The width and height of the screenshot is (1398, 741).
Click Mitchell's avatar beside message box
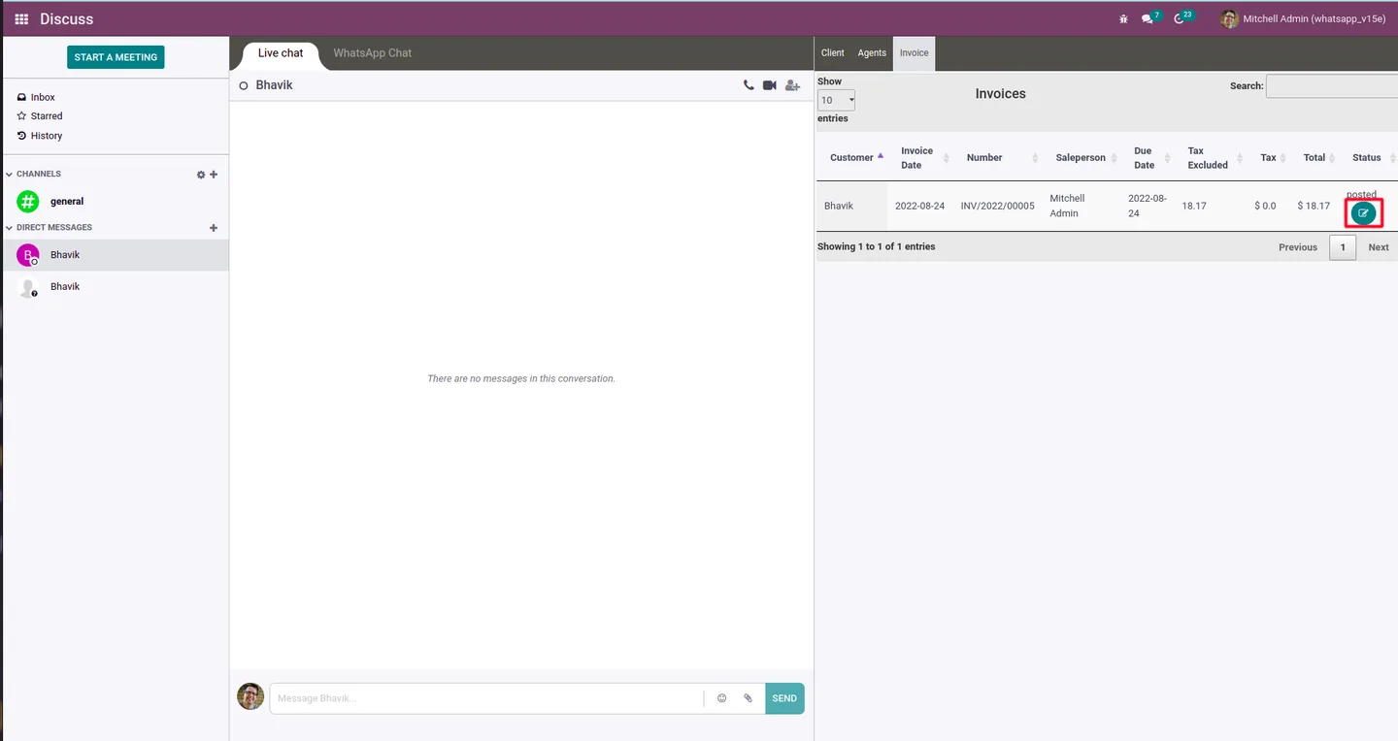click(x=250, y=696)
